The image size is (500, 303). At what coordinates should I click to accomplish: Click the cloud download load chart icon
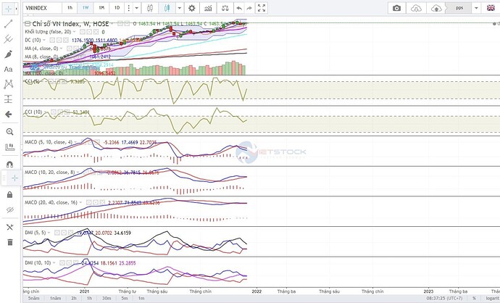[x=416, y=8]
